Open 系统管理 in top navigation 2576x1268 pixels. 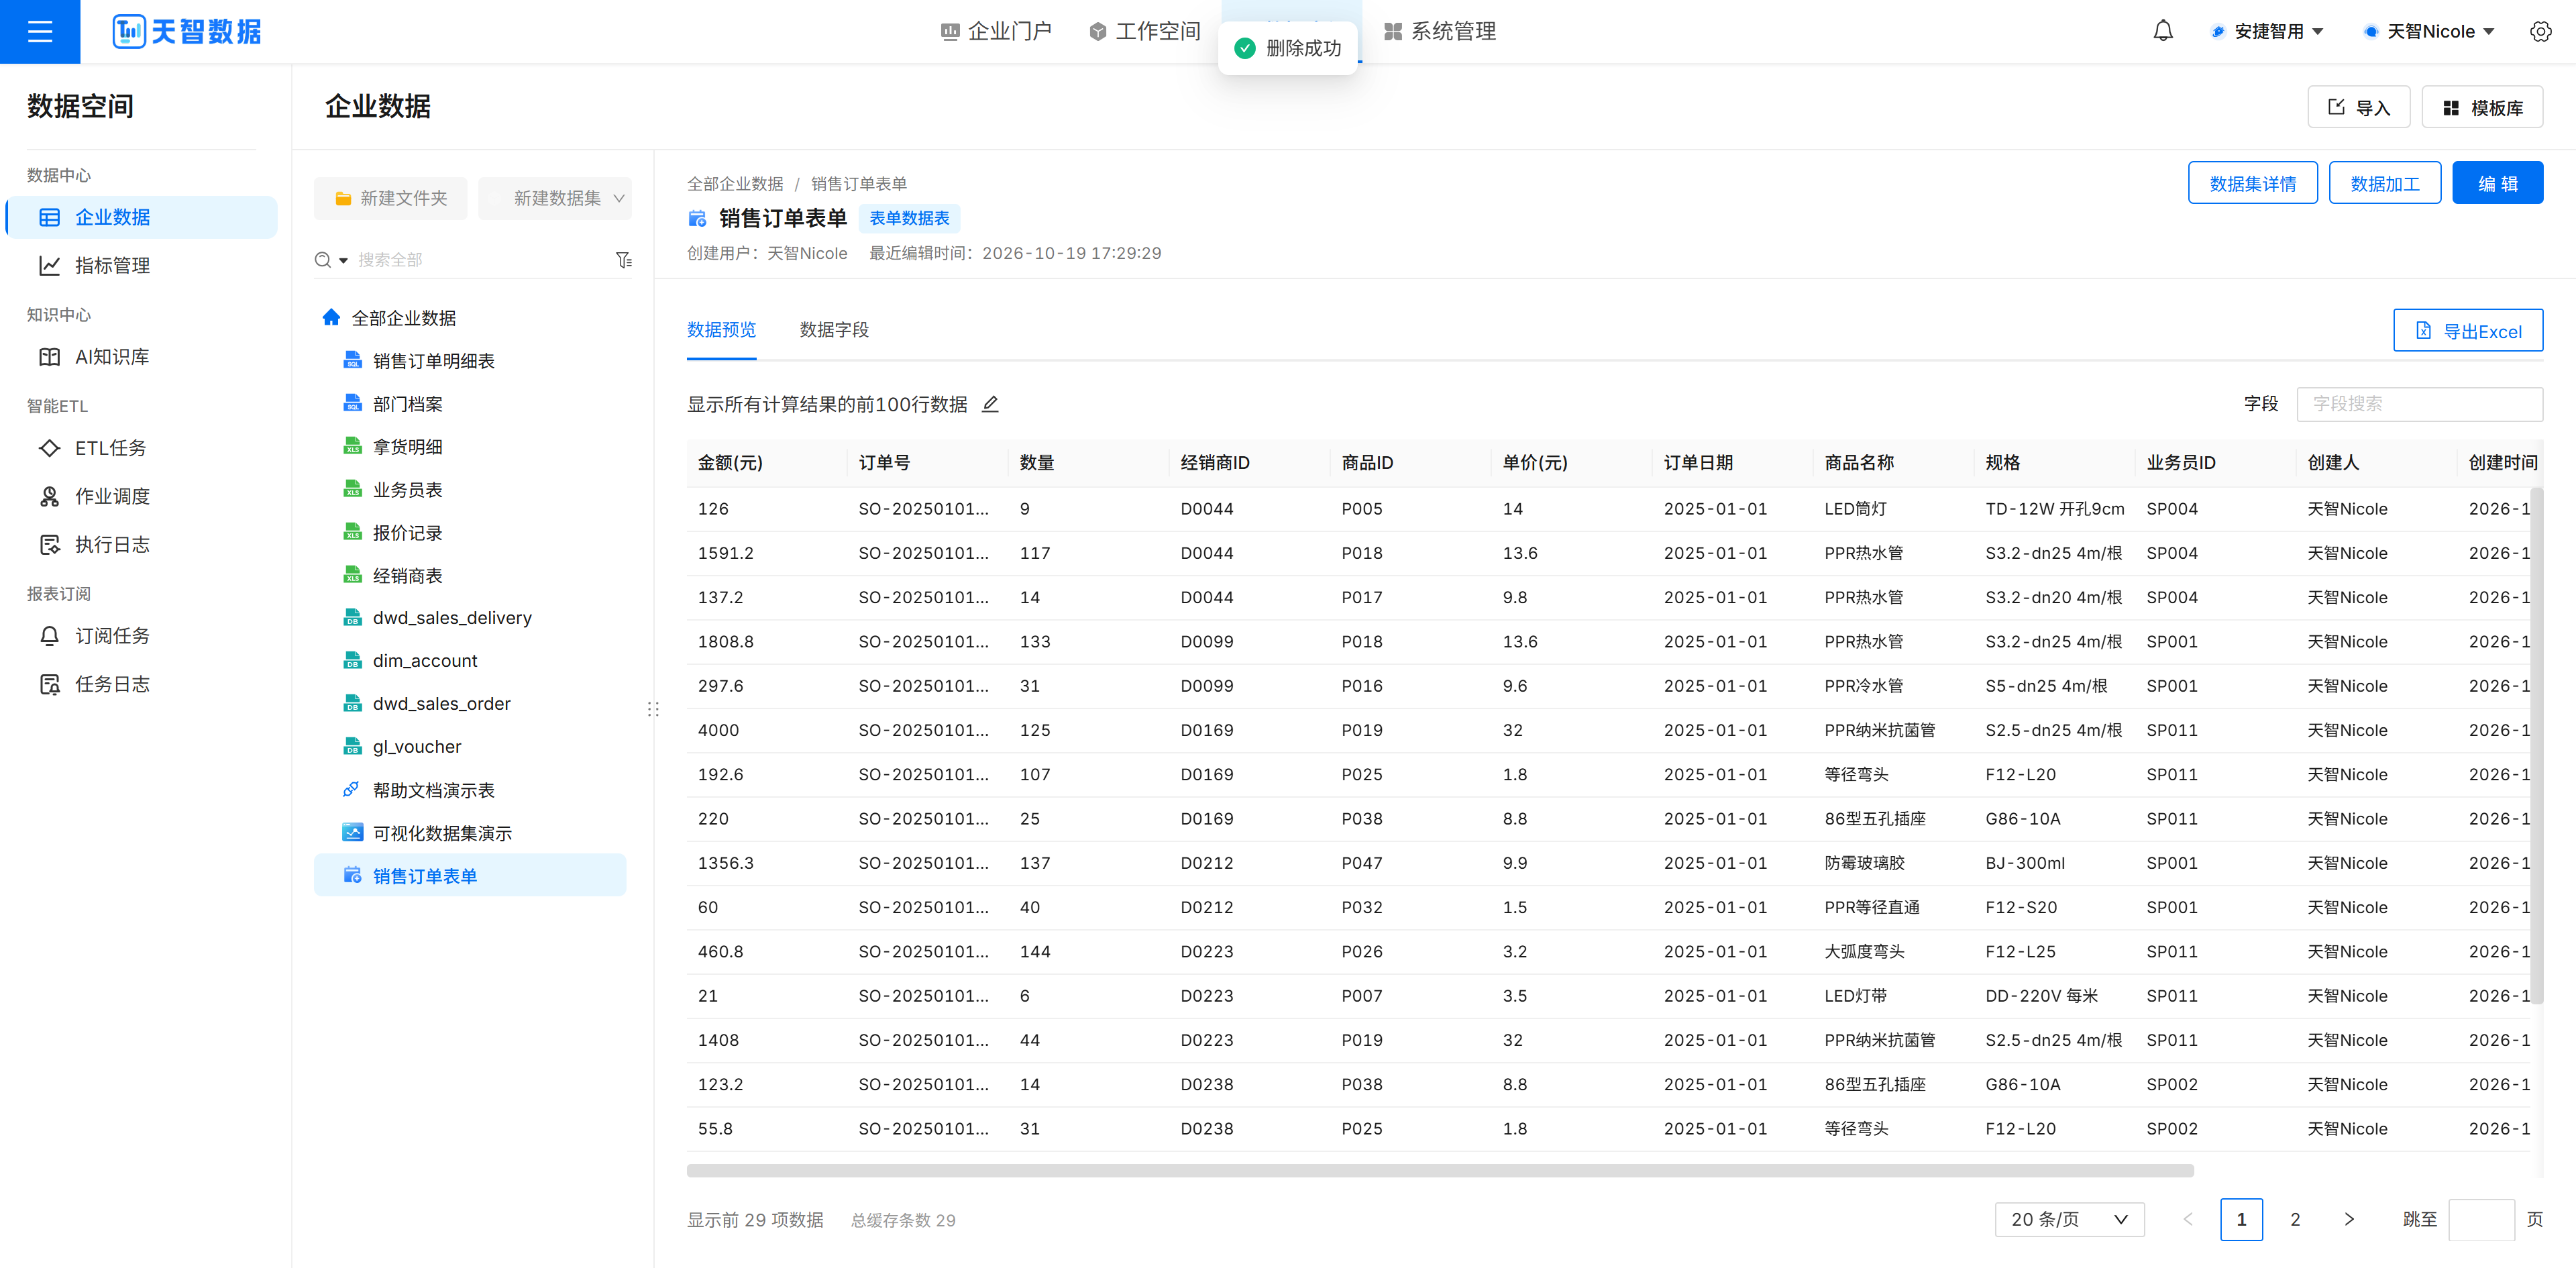[1439, 31]
